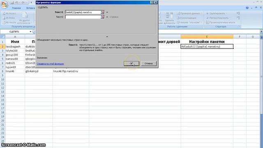Open Справка по этой функции link

coord(50,64)
